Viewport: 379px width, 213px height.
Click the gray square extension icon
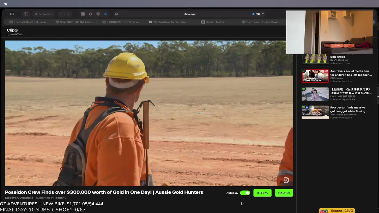coord(83,14)
